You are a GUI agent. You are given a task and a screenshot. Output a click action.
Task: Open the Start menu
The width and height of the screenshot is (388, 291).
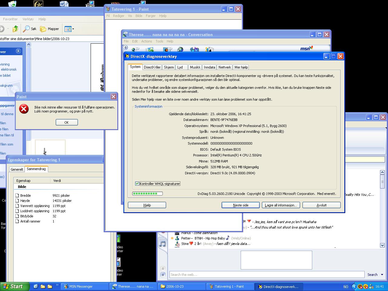point(15,286)
